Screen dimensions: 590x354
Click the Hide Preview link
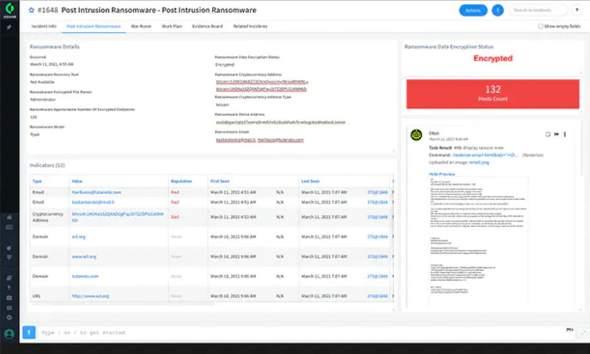coord(442,174)
